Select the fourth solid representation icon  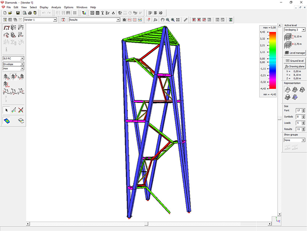pyautogui.click(x=287, y=97)
